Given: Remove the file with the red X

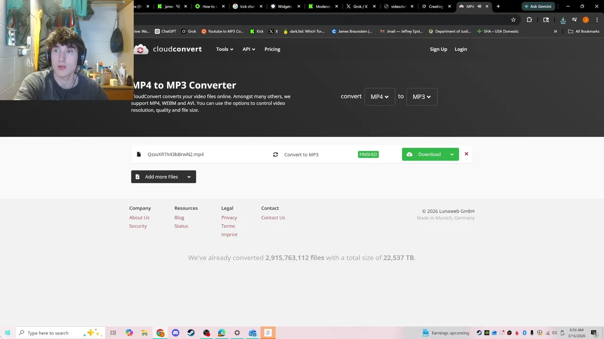Looking at the screenshot, I should pos(466,154).
